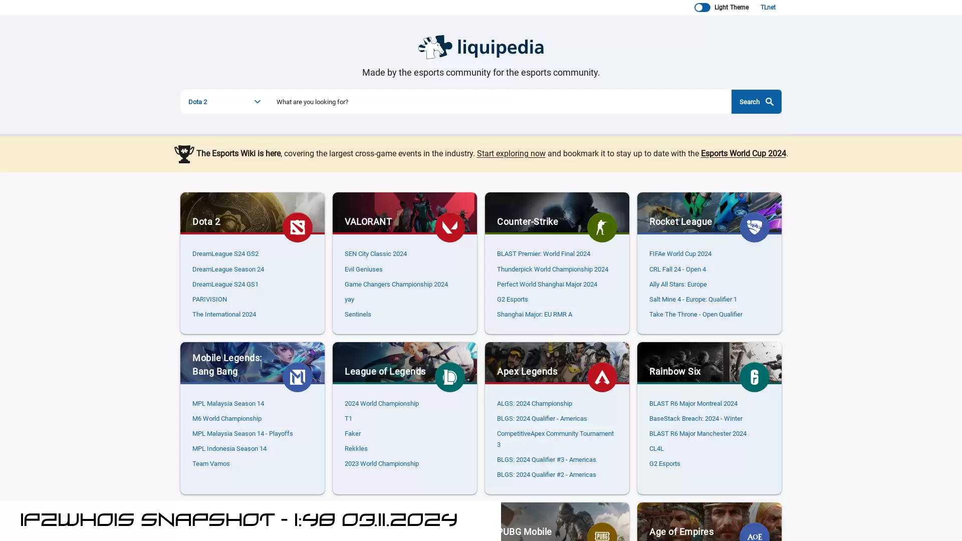
Task: Open the Sentinels link
Action: tap(358, 315)
